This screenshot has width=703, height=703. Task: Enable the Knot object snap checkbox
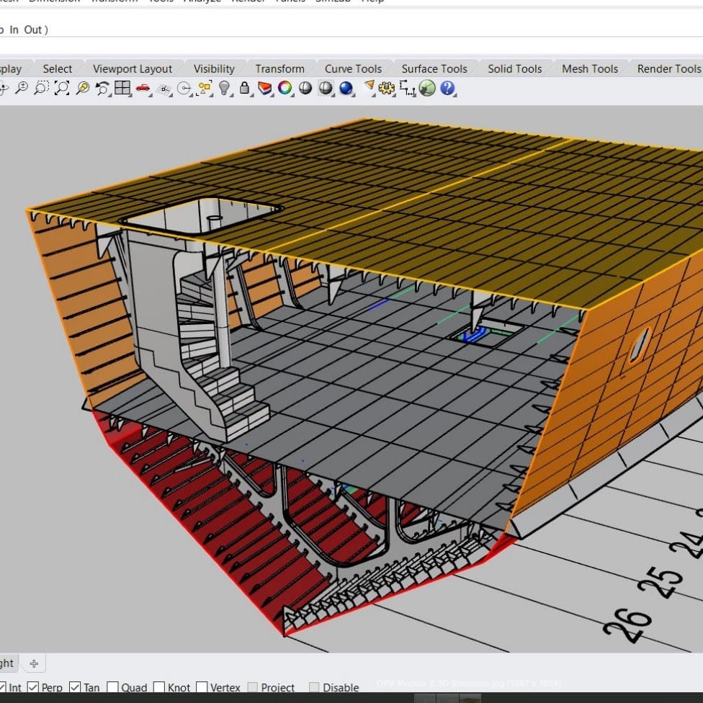click(159, 688)
